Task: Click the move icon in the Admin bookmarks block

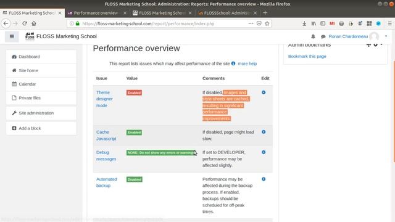Action: click(368, 45)
